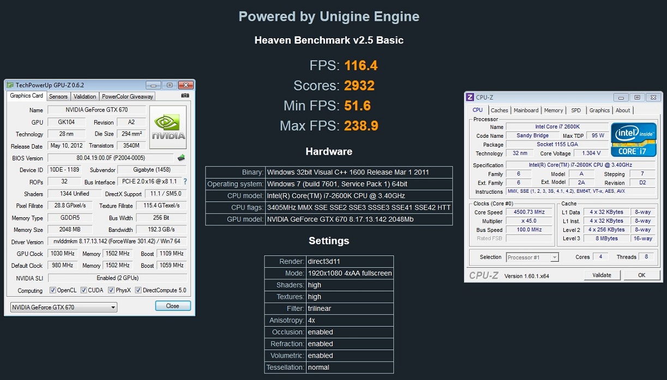Click the NVIDIA logo in GPU-Z
The height and width of the screenshot is (380, 667).
click(168, 127)
